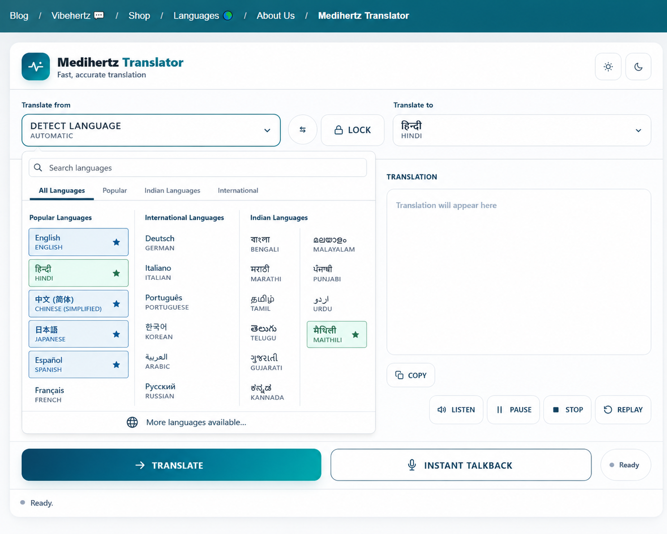The height and width of the screenshot is (534, 667).
Task: Select Italiano Italian language
Action: (x=158, y=272)
